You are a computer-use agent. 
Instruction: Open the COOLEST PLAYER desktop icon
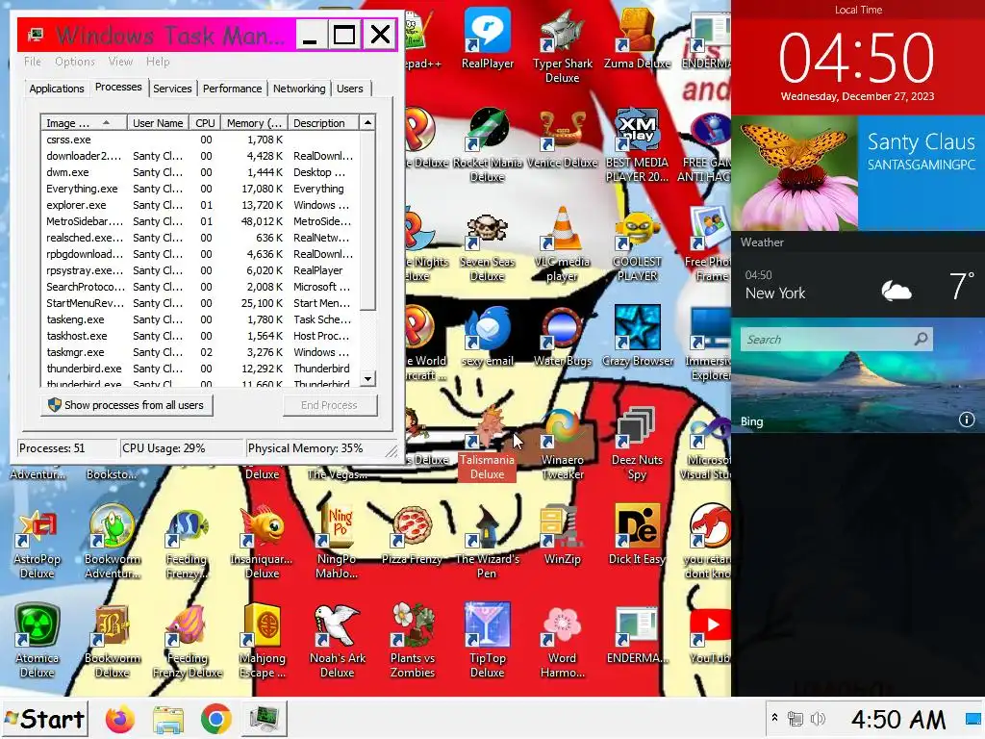(637, 246)
